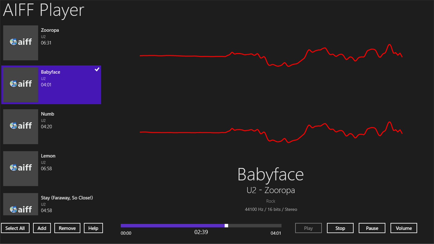This screenshot has width=434, height=244.
Task: Uncheck the Babyface selection checkmark
Action: click(97, 70)
